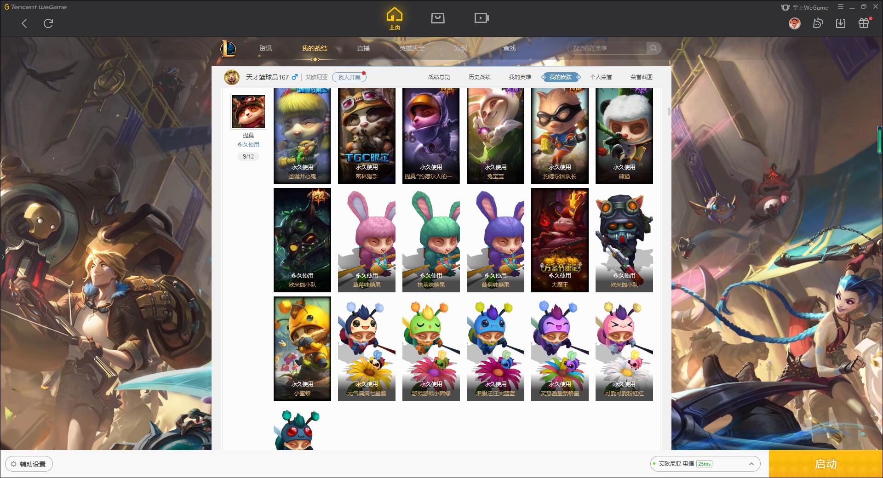Select the 大魔王 skin card

560,240
